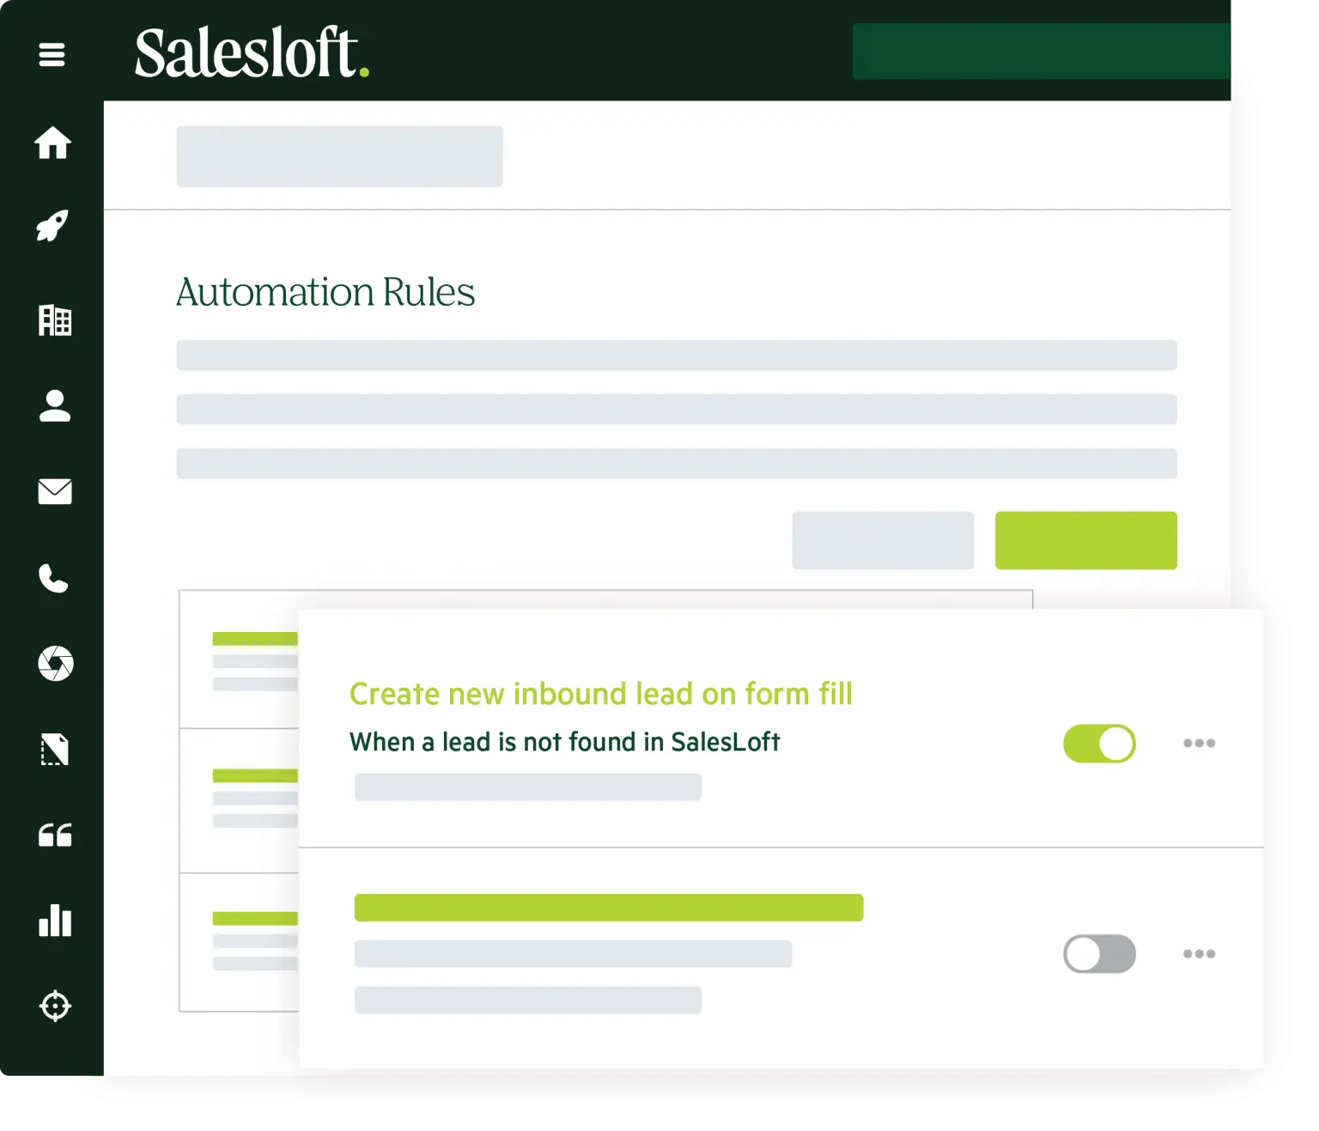Screen dimensions: 1319x1131
Task: Open the quotation marks icon
Action: point(55,835)
